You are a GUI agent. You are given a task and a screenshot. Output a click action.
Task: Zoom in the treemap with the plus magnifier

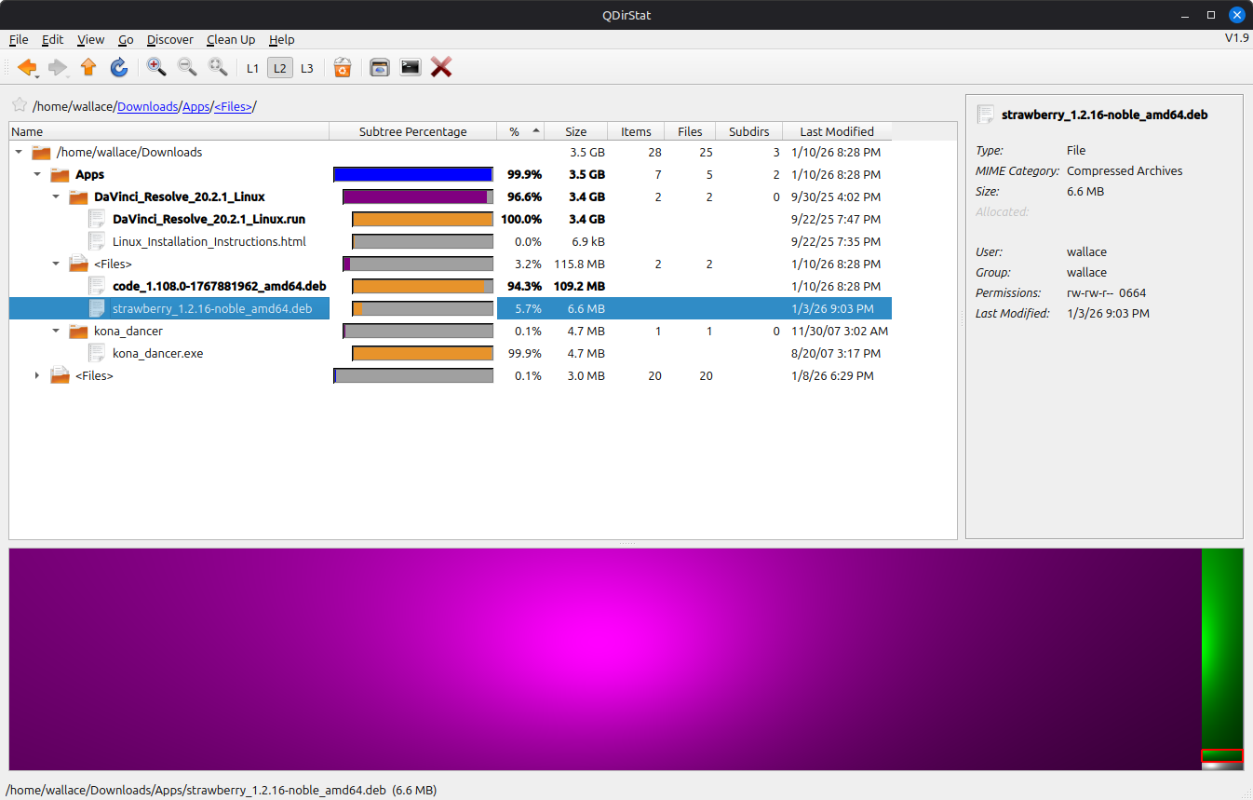[x=156, y=67]
